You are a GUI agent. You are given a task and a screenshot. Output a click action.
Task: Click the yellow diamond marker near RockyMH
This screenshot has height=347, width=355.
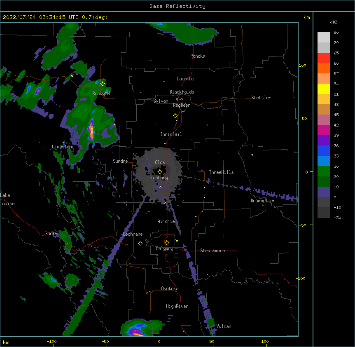103,84
